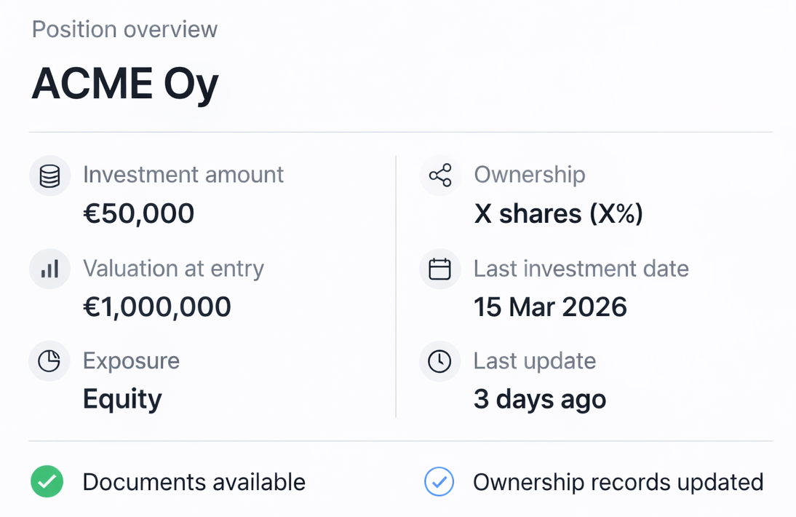Click the pie chart Exposure icon
The height and width of the screenshot is (517, 796).
point(49,361)
